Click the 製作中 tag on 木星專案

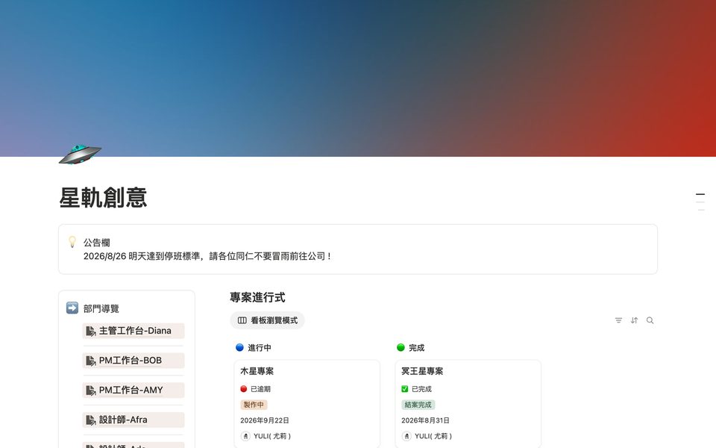[254, 405]
